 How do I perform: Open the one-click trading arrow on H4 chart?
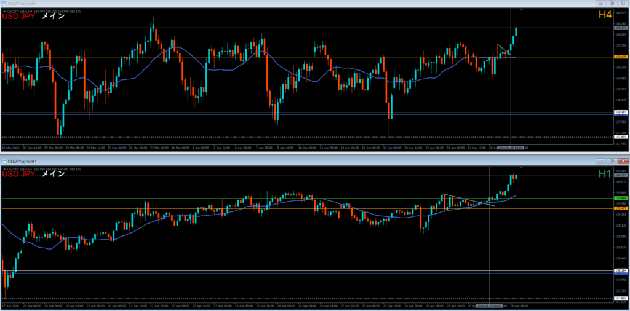(x=3, y=11)
